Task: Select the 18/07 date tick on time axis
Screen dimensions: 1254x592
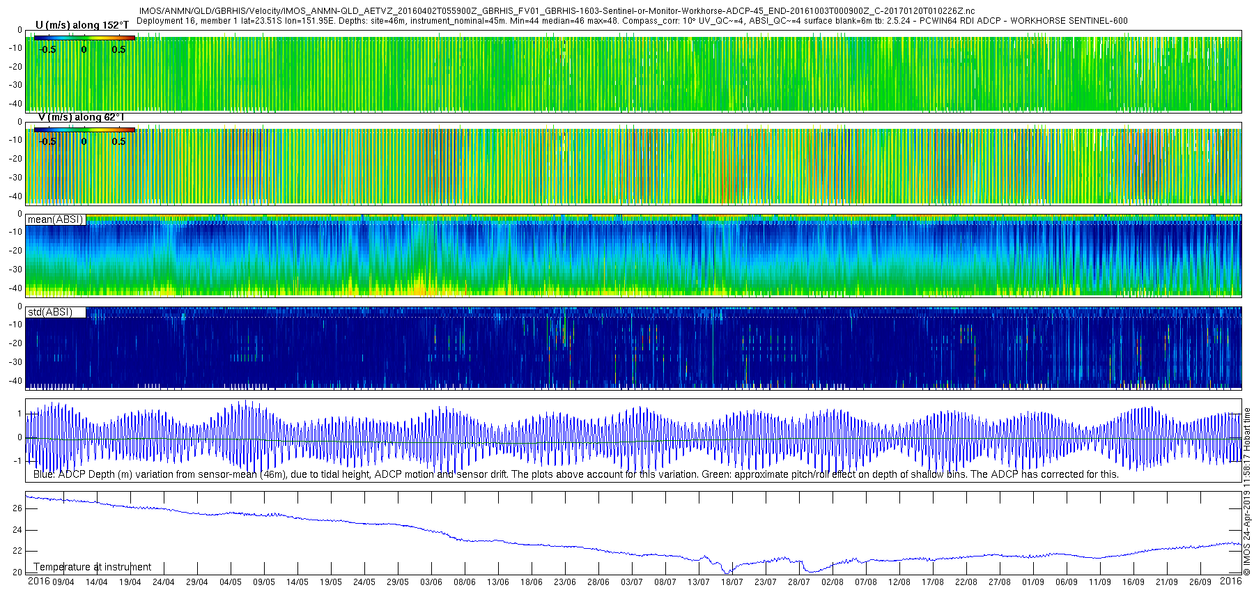Action: (x=731, y=582)
